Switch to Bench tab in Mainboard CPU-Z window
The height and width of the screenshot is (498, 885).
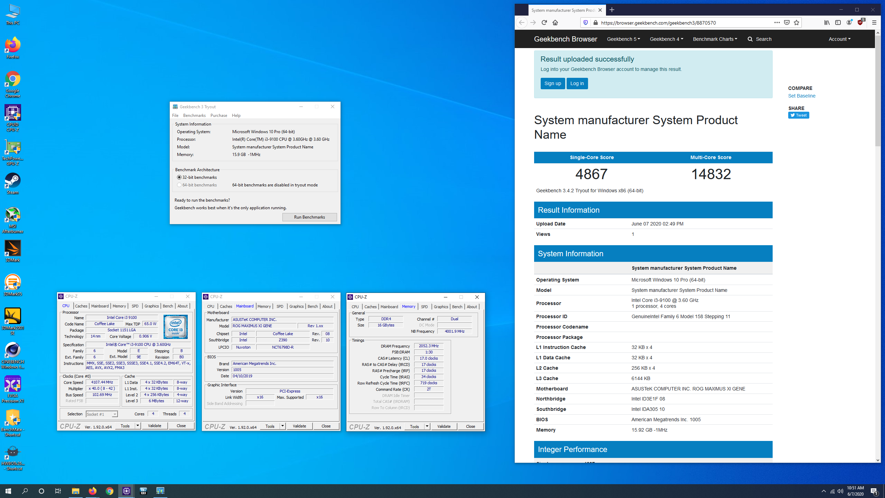pyautogui.click(x=313, y=306)
